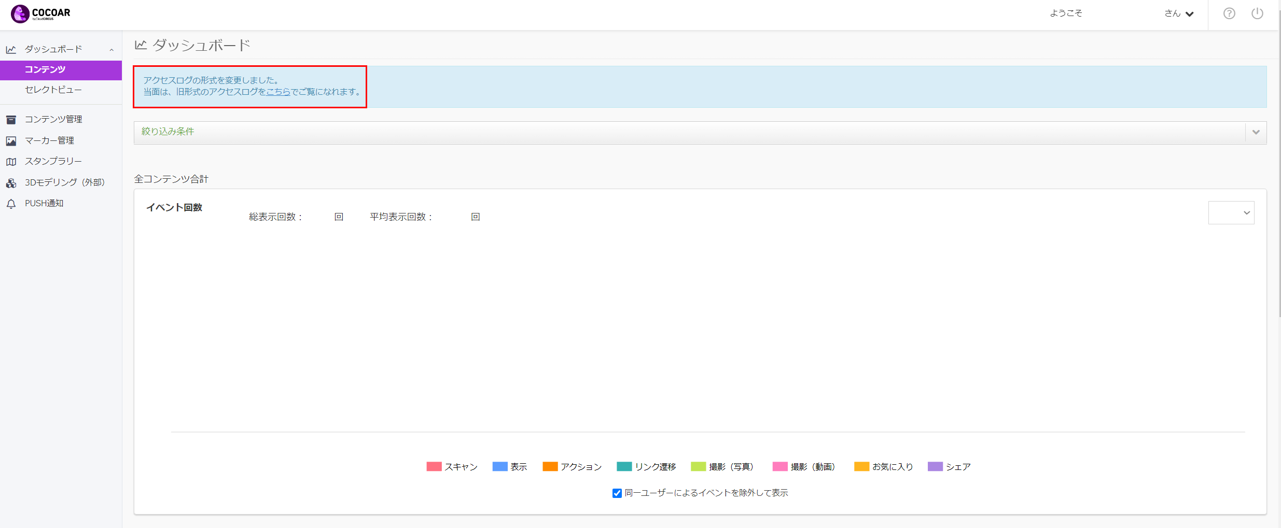The image size is (1281, 528).
Task: Click the PUSH通知 bell icon
Action: [11, 204]
